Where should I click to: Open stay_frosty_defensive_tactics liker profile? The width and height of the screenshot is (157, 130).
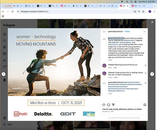(x=121, y=109)
